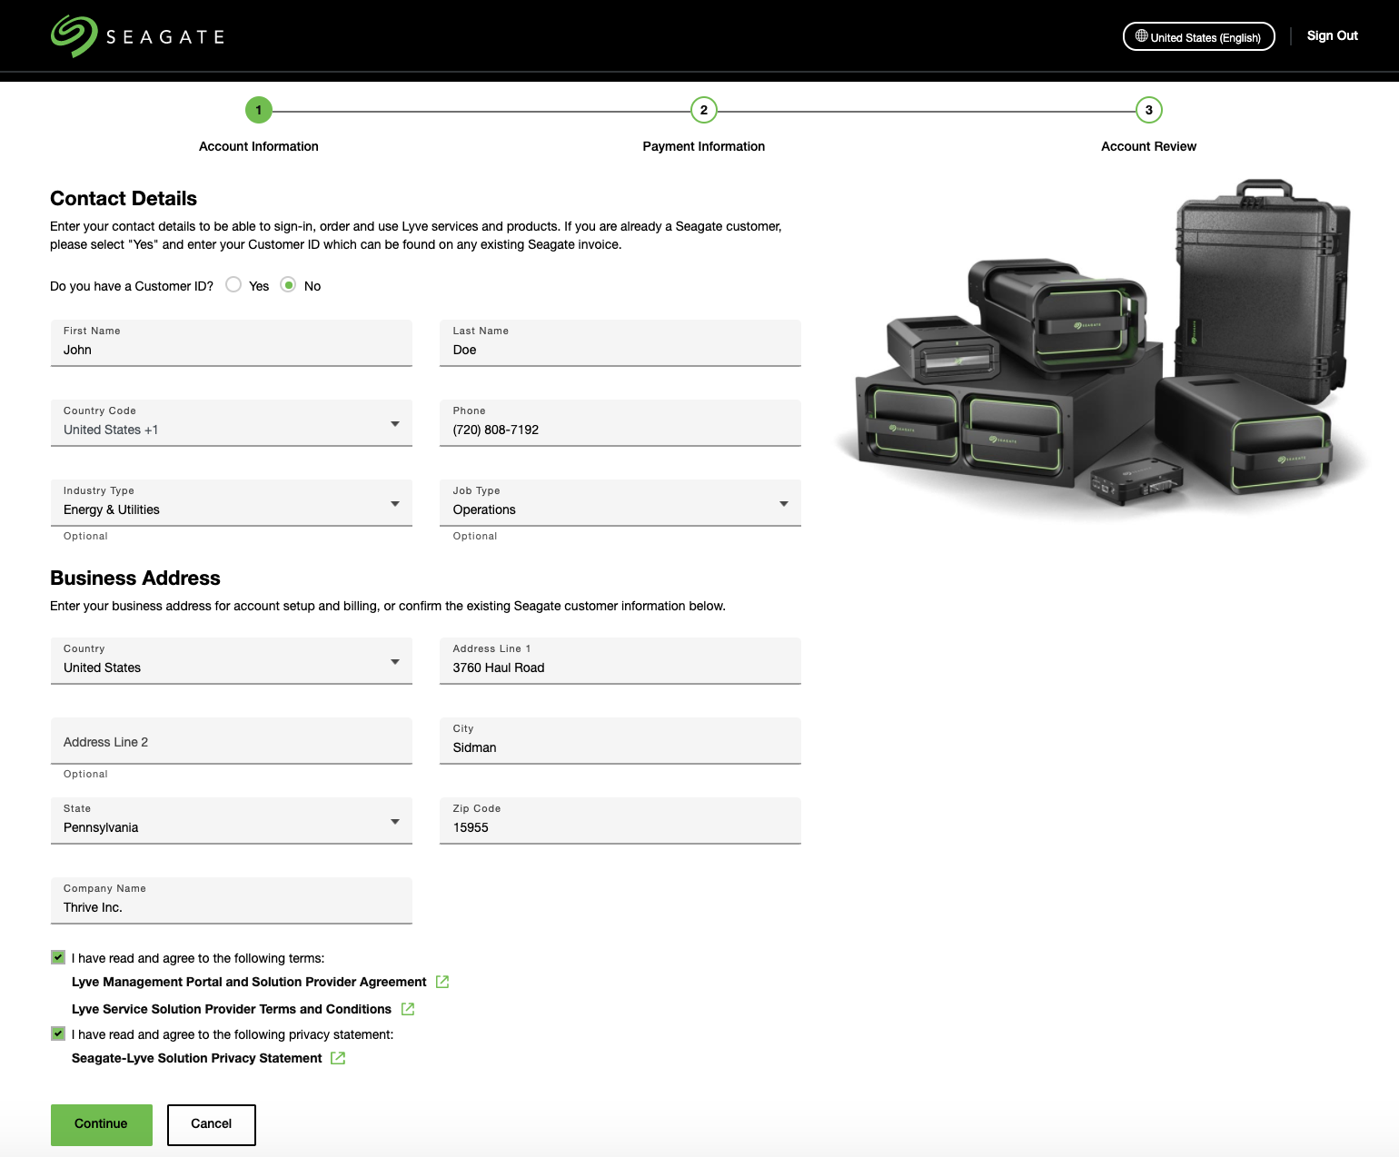The width and height of the screenshot is (1399, 1157).
Task: Open the Country Code dropdown
Action: (x=232, y=423)
